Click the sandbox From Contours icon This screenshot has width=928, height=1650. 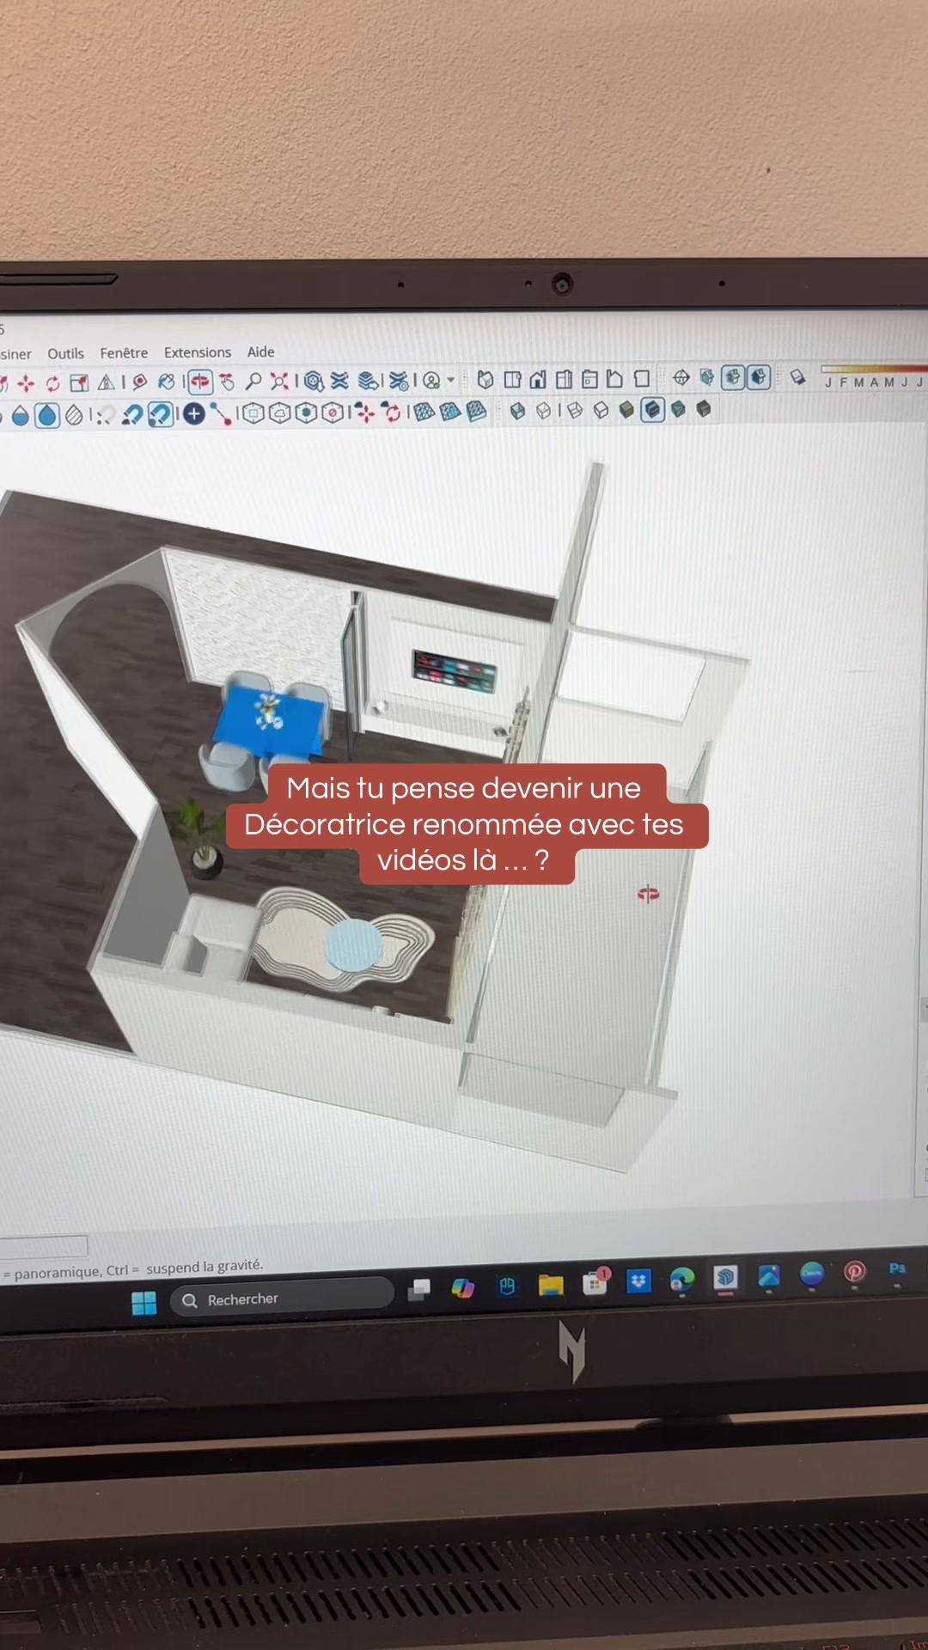(x=424, y=412)
